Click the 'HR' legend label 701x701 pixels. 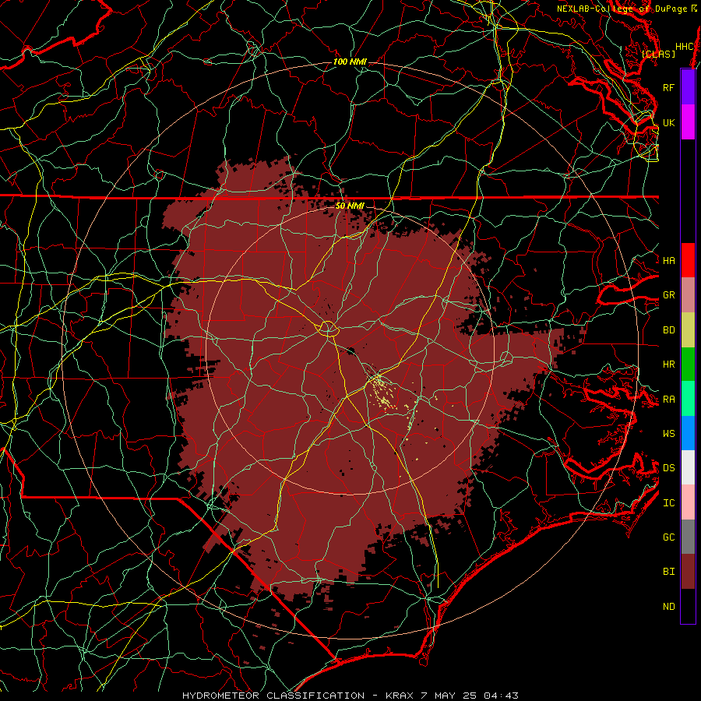tap(668, 365)
